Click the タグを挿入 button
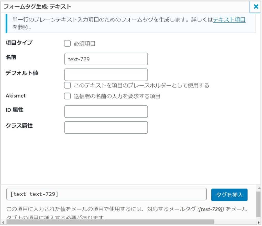 coord(229,195)
